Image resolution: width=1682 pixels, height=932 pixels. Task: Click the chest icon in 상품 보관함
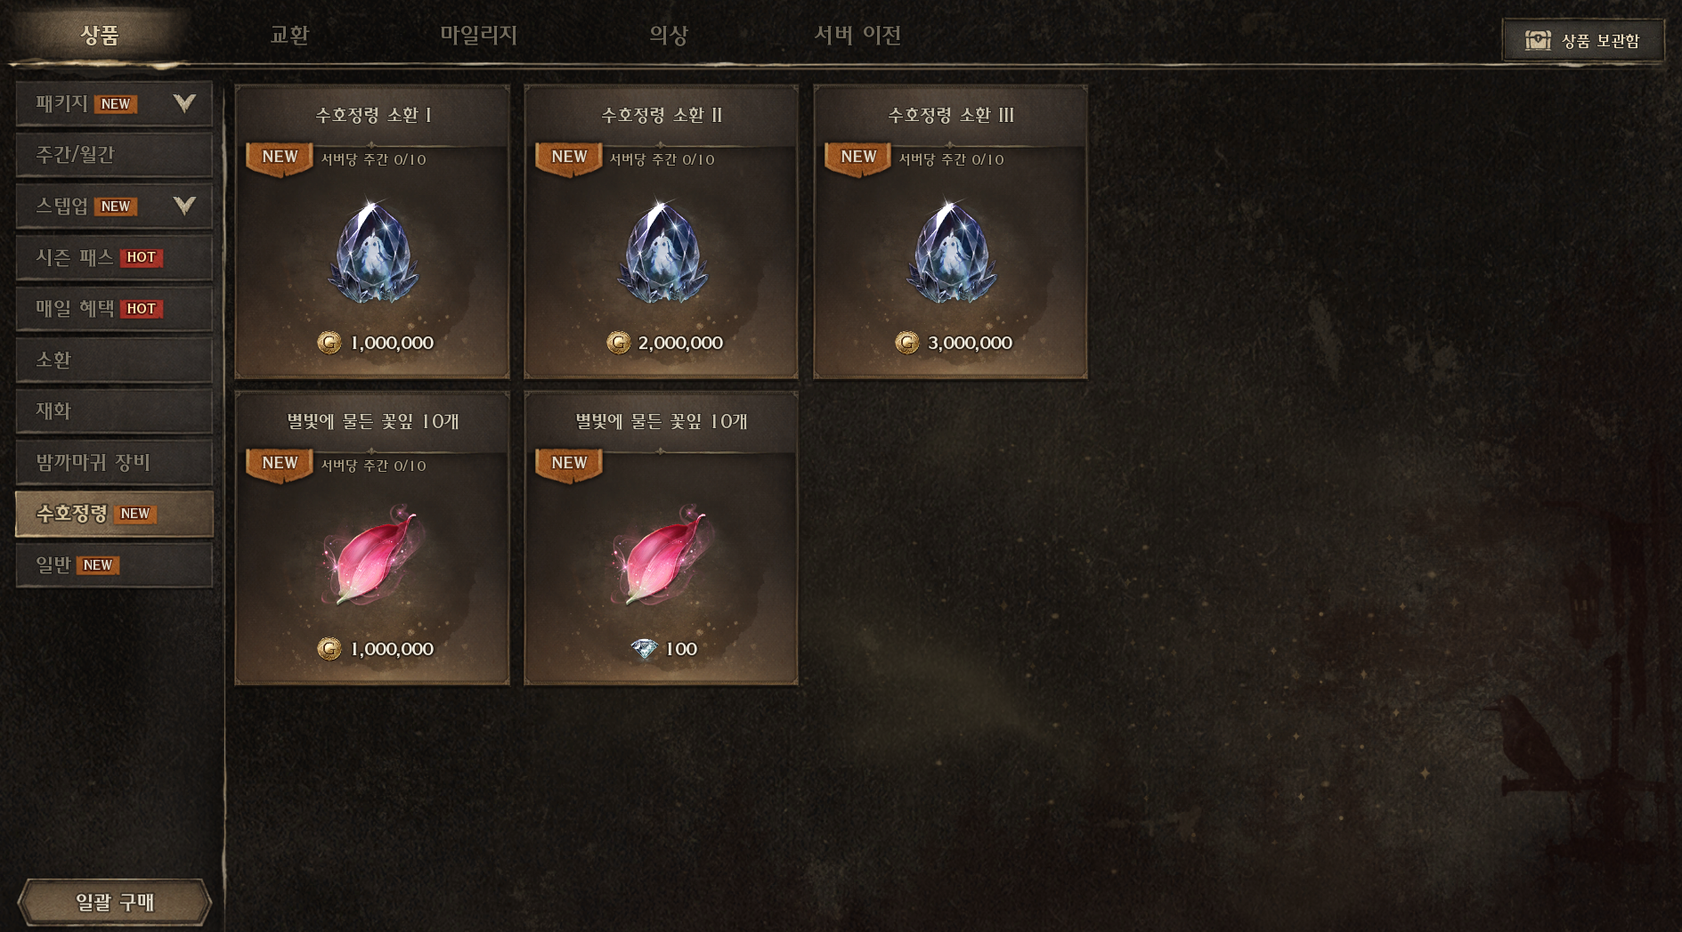pos(1538,40)
